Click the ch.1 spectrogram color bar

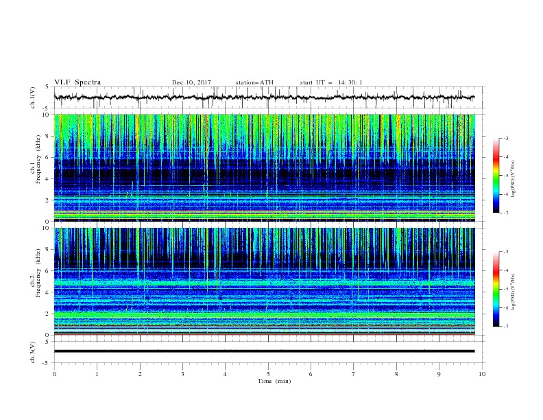(496, 176)
